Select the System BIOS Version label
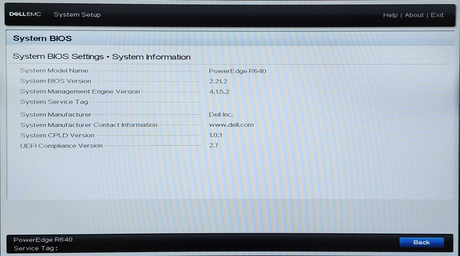460x256 pixels. click(x=56, y=81)
